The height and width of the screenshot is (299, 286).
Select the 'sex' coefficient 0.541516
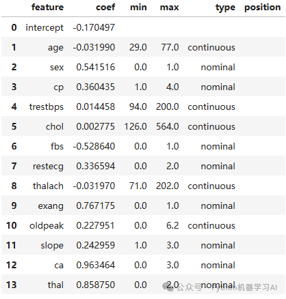[96, 67]
